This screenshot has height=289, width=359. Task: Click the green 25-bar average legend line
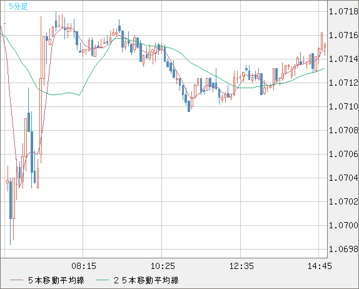tap(102, 280)
